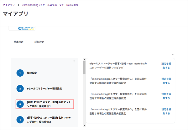
Task: Edit settings for カスタマー検索条件2 案件登録
Action: [x=166, y=96]
